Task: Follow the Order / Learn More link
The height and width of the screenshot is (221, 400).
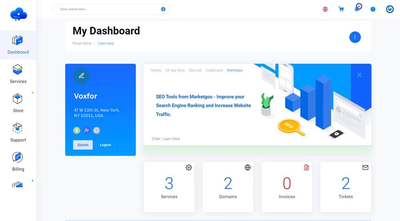Action: pos(166,139)
